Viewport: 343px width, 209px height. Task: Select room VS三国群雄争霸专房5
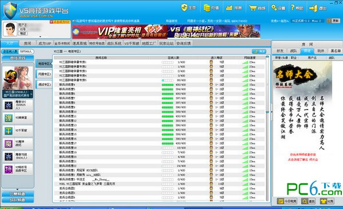click(159, 80)
